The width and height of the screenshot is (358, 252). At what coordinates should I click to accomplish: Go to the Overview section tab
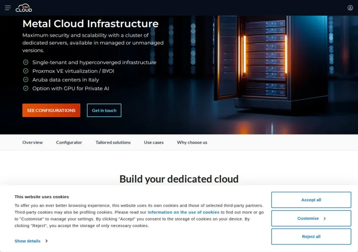coord(32,142)
